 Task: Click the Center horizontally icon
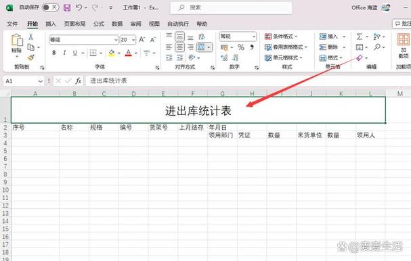180,47
